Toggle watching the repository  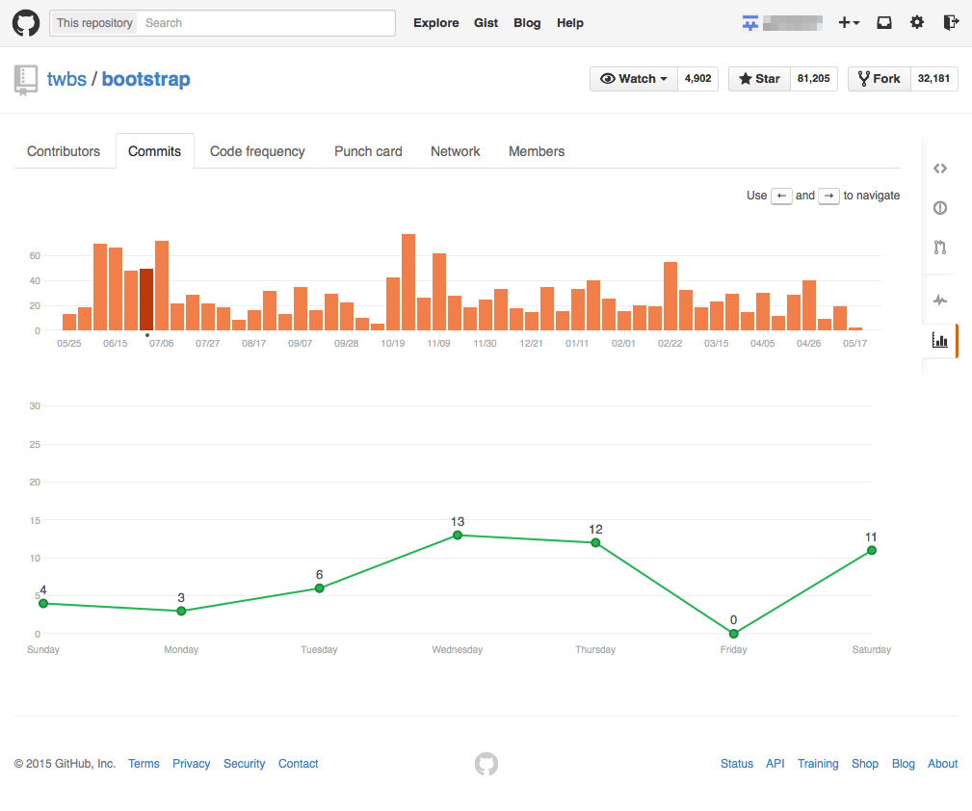[626, 78]
